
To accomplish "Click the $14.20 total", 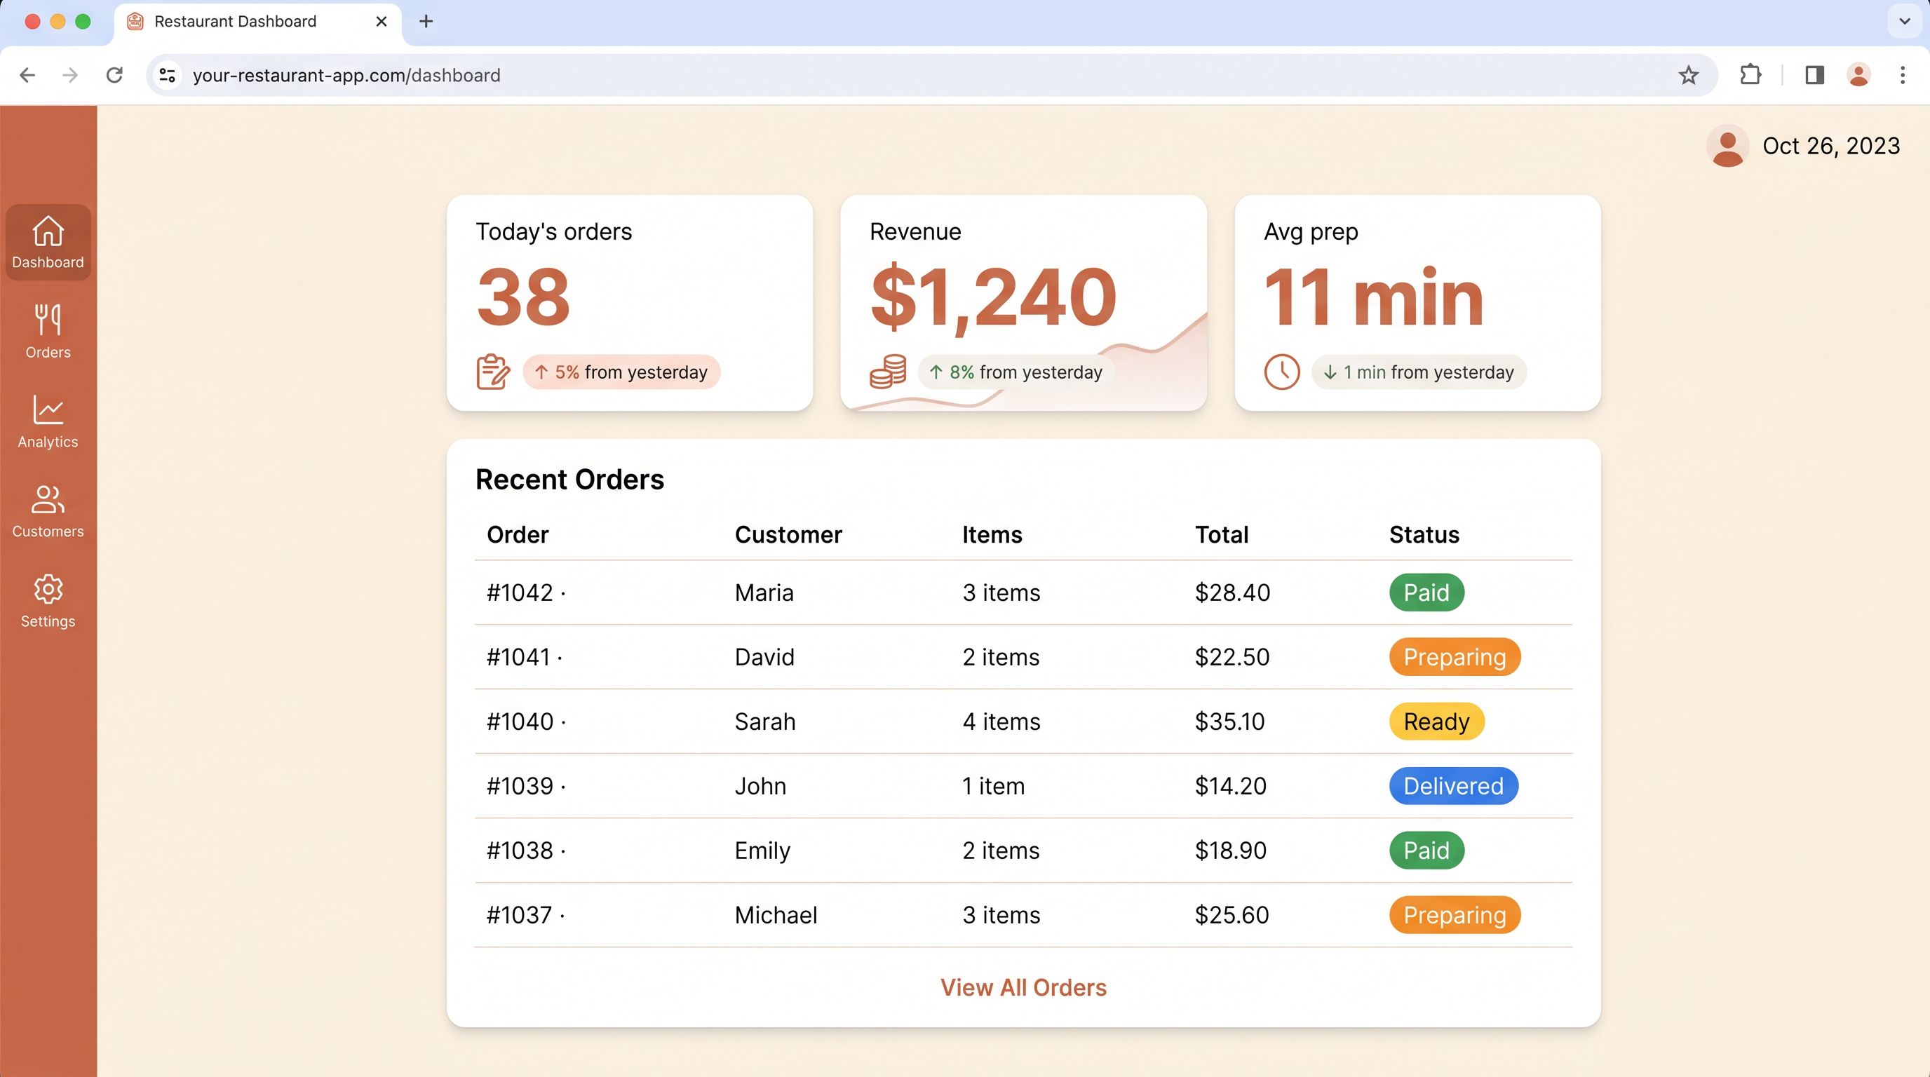I will pos(1230,785).
